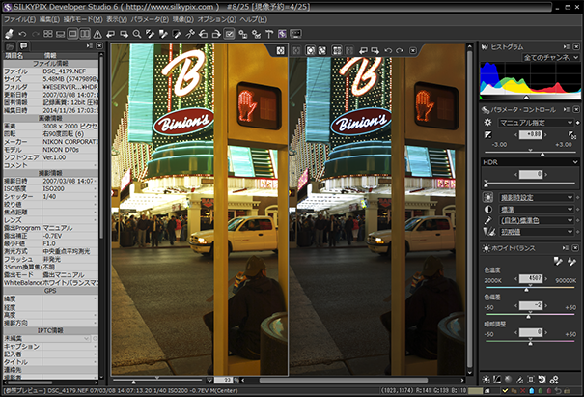Open the Operation Mode (操作モード) menu
This screenshot has width=584, height=397.
pyautogui.click(x=83, y=19)
